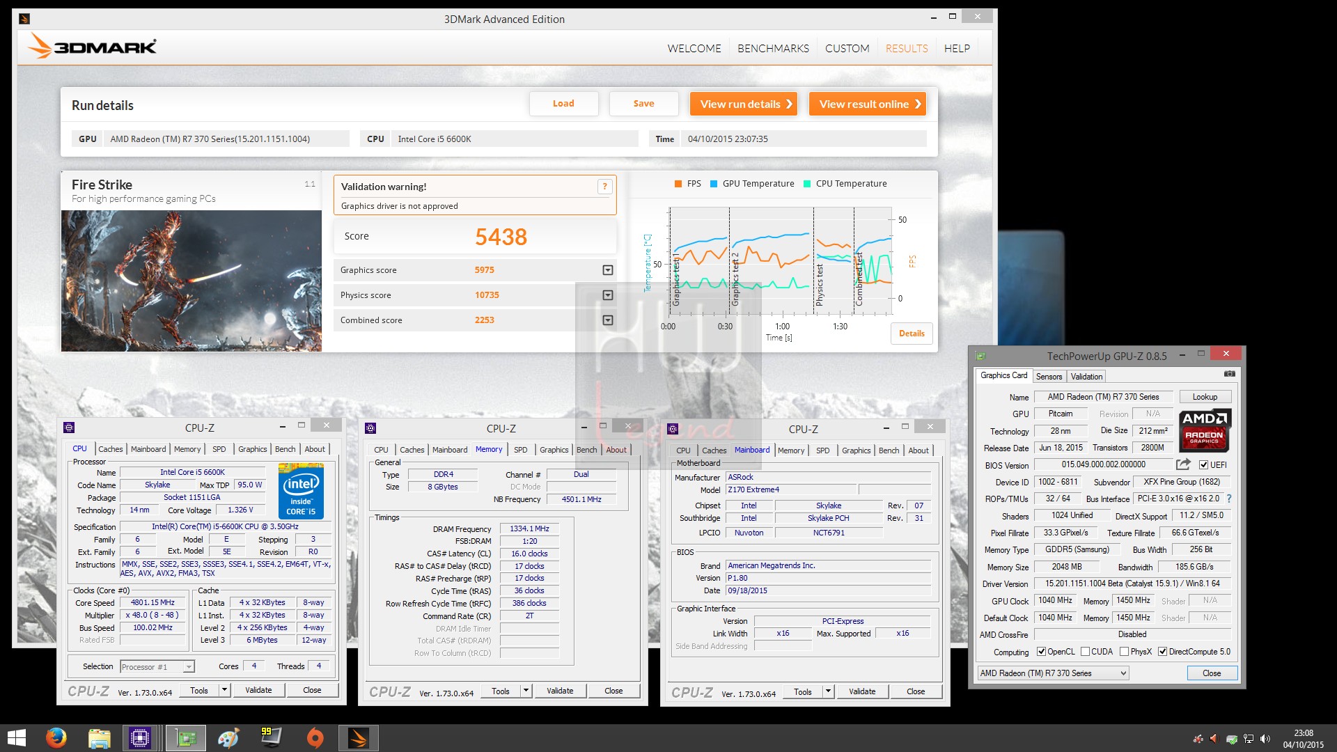Toggle the CUDA checkbox

(1085, 652)
